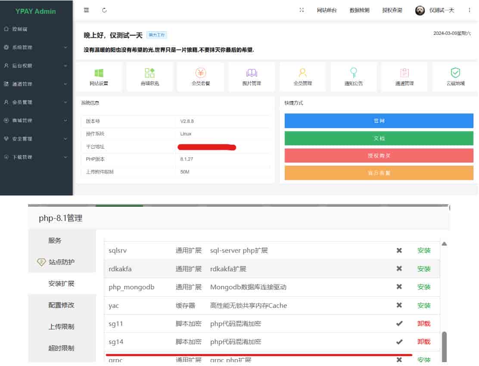This screenshot has height=366, width=479.
Task: Click the sg11 installed checkmark status
Action: (399, 323)
